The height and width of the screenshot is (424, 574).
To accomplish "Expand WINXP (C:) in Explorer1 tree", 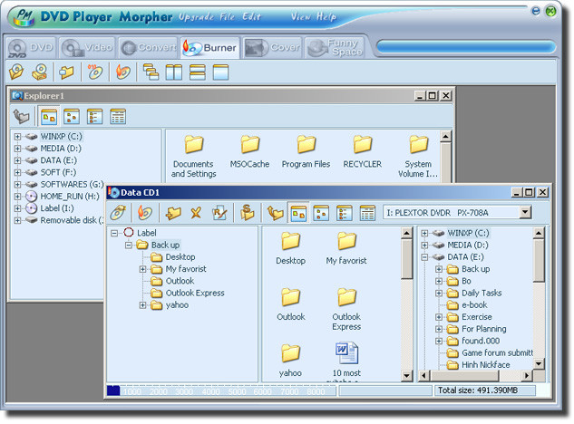I will [x=17, y=137].
